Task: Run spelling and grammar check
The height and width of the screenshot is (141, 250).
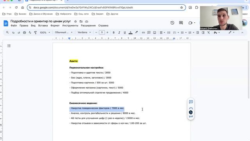Action: pos(30,33)
